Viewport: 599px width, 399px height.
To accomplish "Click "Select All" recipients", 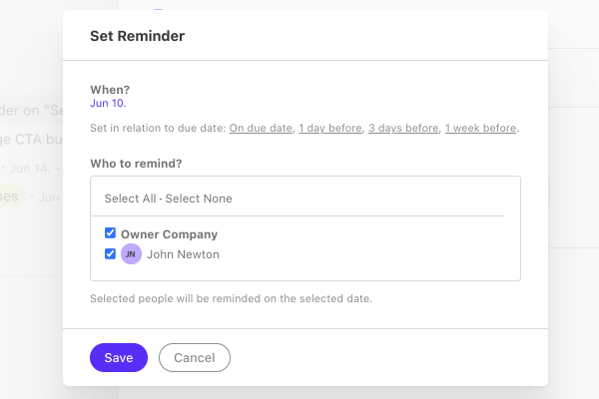I will [130, 199].
